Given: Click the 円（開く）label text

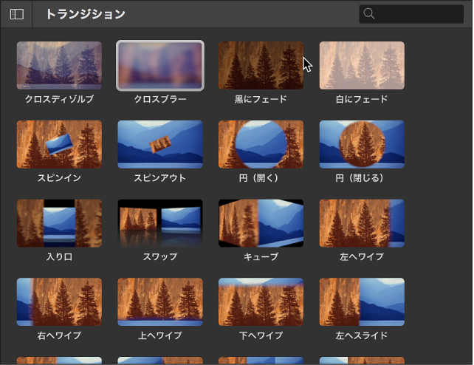Looking at the screenshot, I should tap(258, 178).
